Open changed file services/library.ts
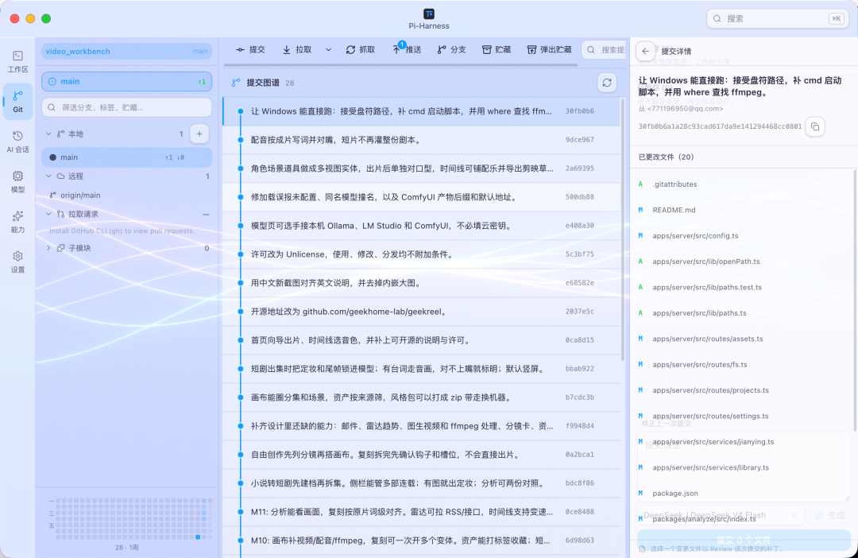The image size is (858, 558). click(x=741, y=467)
